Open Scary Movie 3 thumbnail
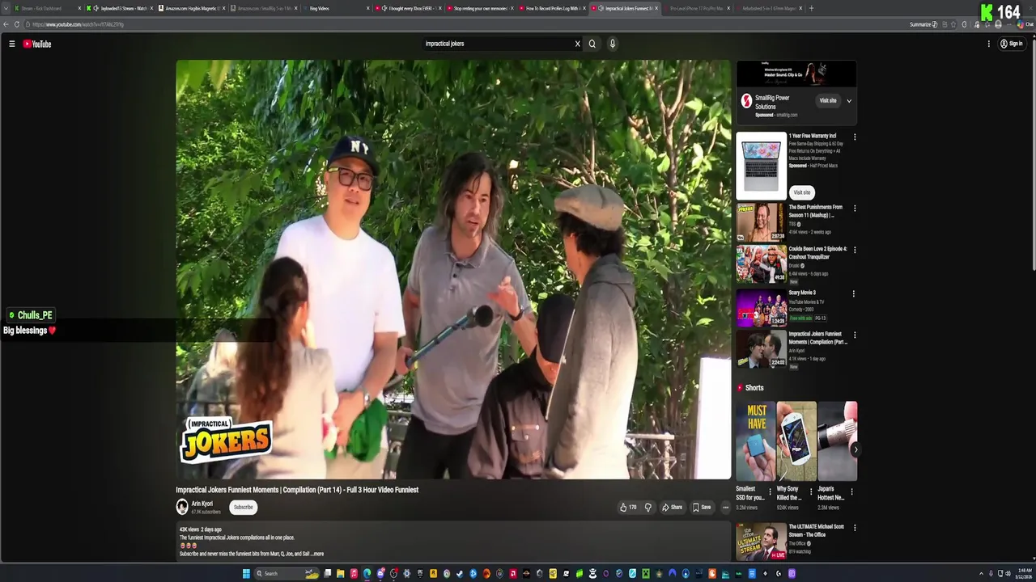 click(x=761, y=307)
